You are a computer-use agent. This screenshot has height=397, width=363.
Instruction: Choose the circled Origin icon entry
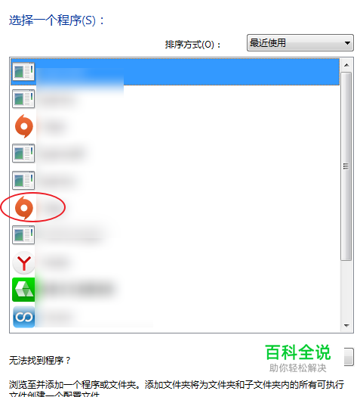point(23,208)
